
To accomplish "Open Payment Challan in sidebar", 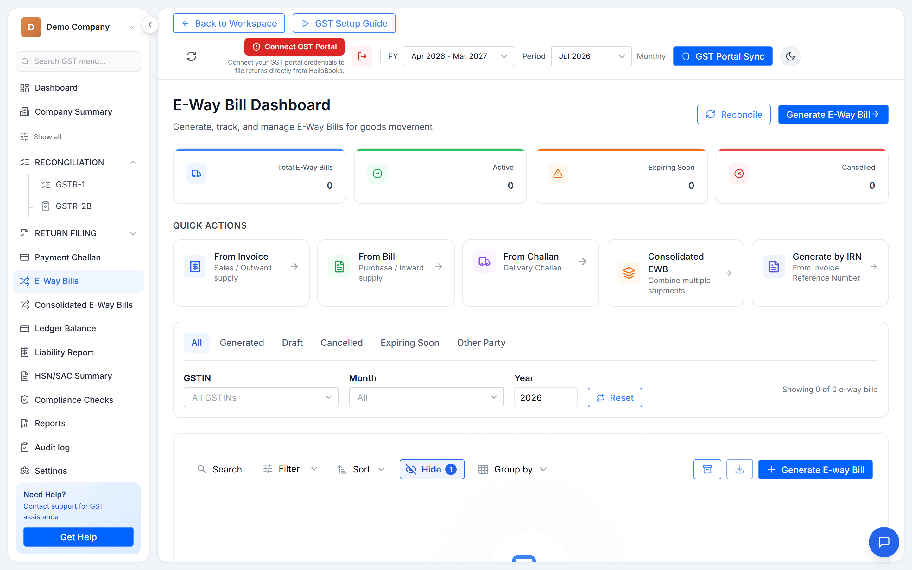I will click(79, 257).
